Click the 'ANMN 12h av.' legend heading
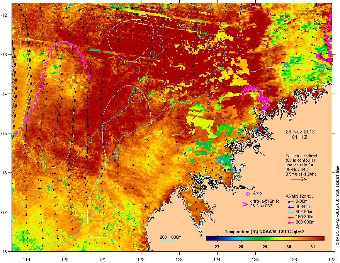340x263 pixels. 299,196
